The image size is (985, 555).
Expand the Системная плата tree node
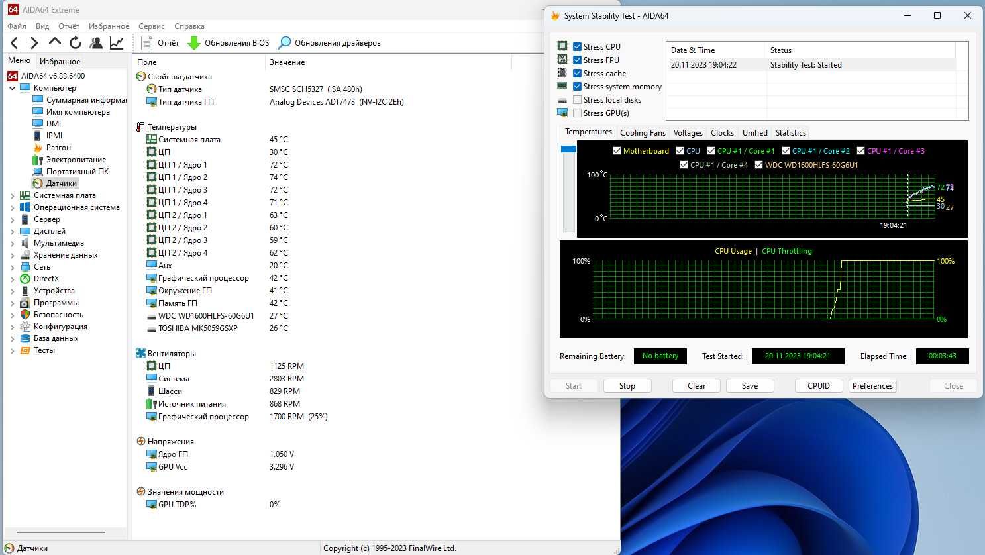12,195
